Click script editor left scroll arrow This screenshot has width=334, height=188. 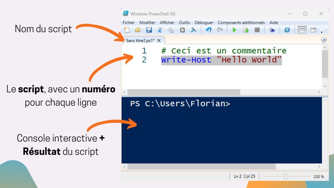124,92
